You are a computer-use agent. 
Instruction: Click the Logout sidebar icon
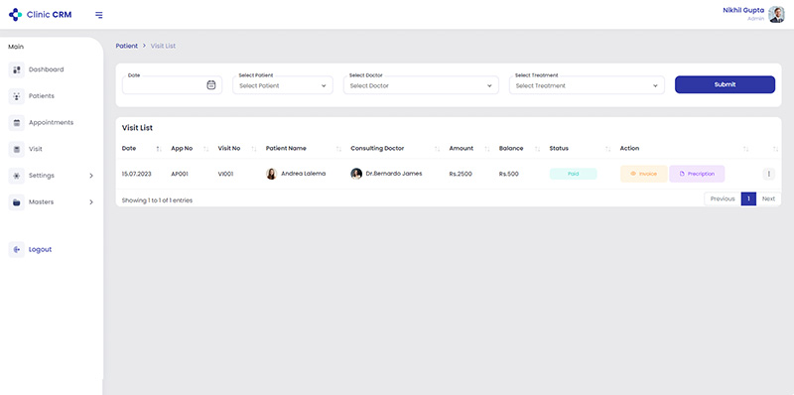pos(16,250)
